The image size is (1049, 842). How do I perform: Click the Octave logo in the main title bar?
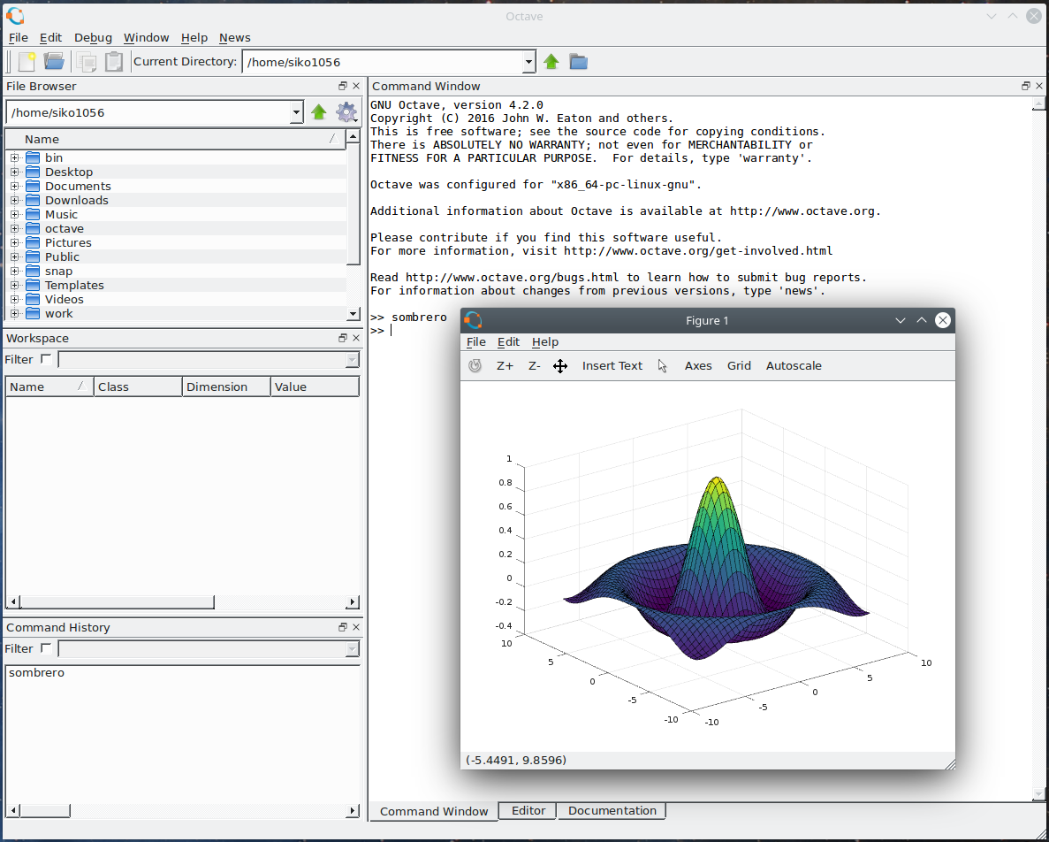(x=15, y=15)
